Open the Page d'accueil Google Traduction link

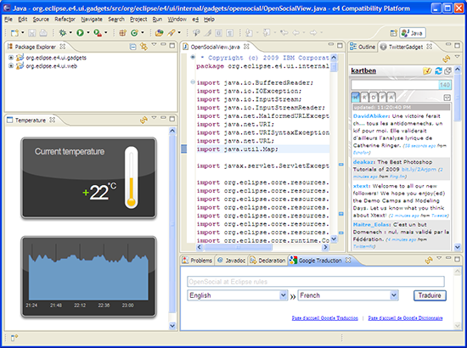click(325, 318)
